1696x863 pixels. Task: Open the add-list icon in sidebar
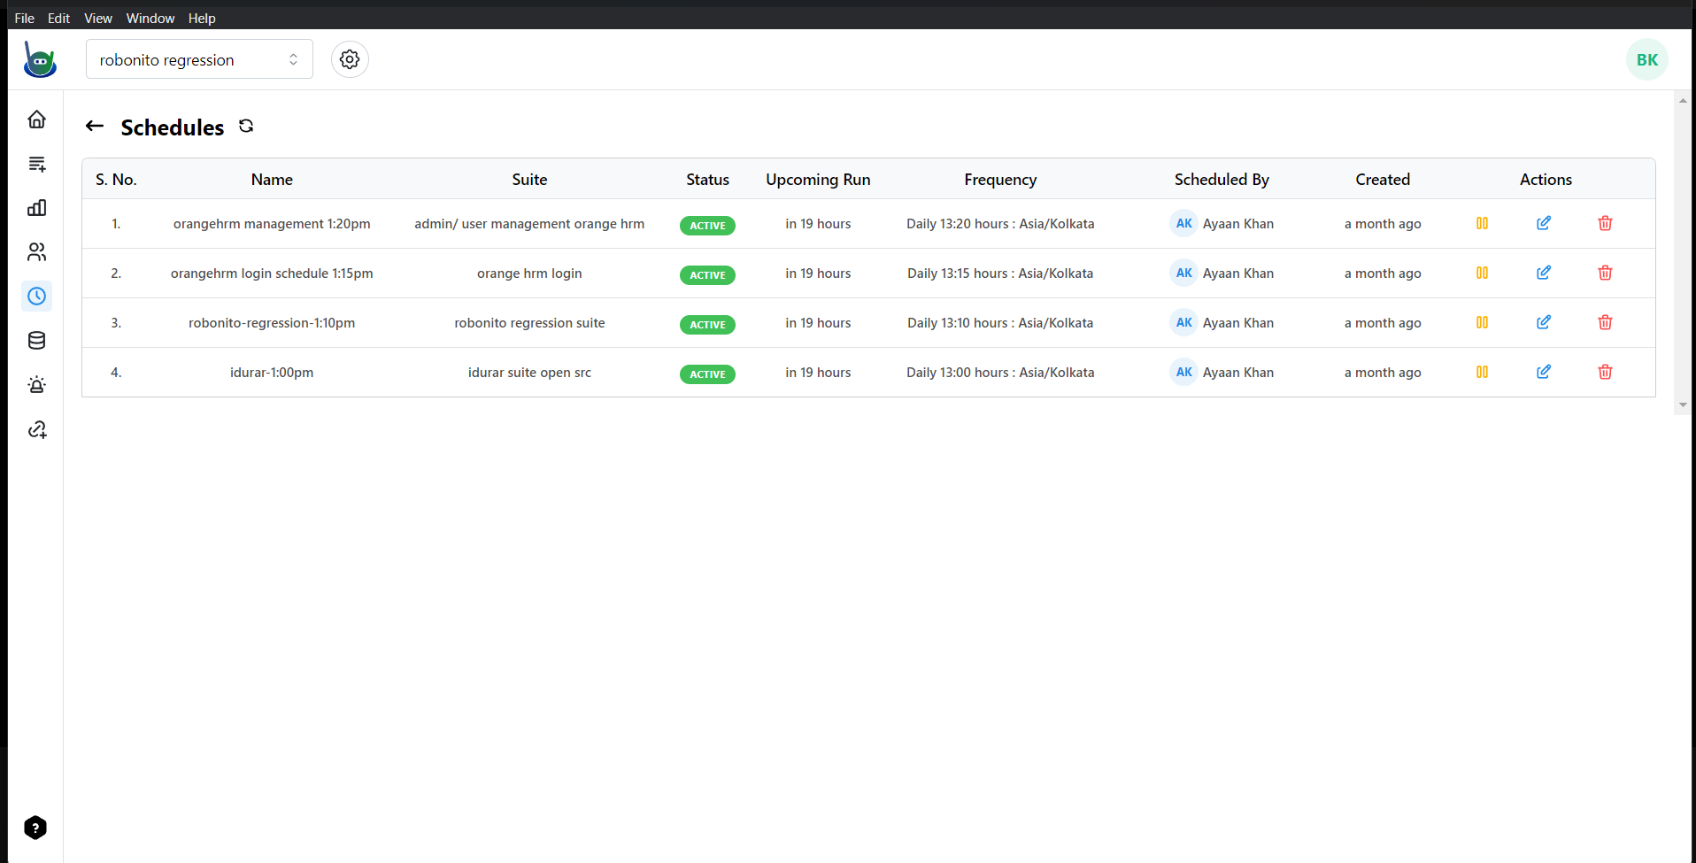coord(36,164)
